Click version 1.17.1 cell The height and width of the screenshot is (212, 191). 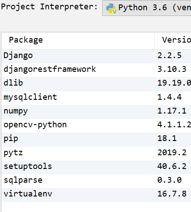tap(172, 111)
